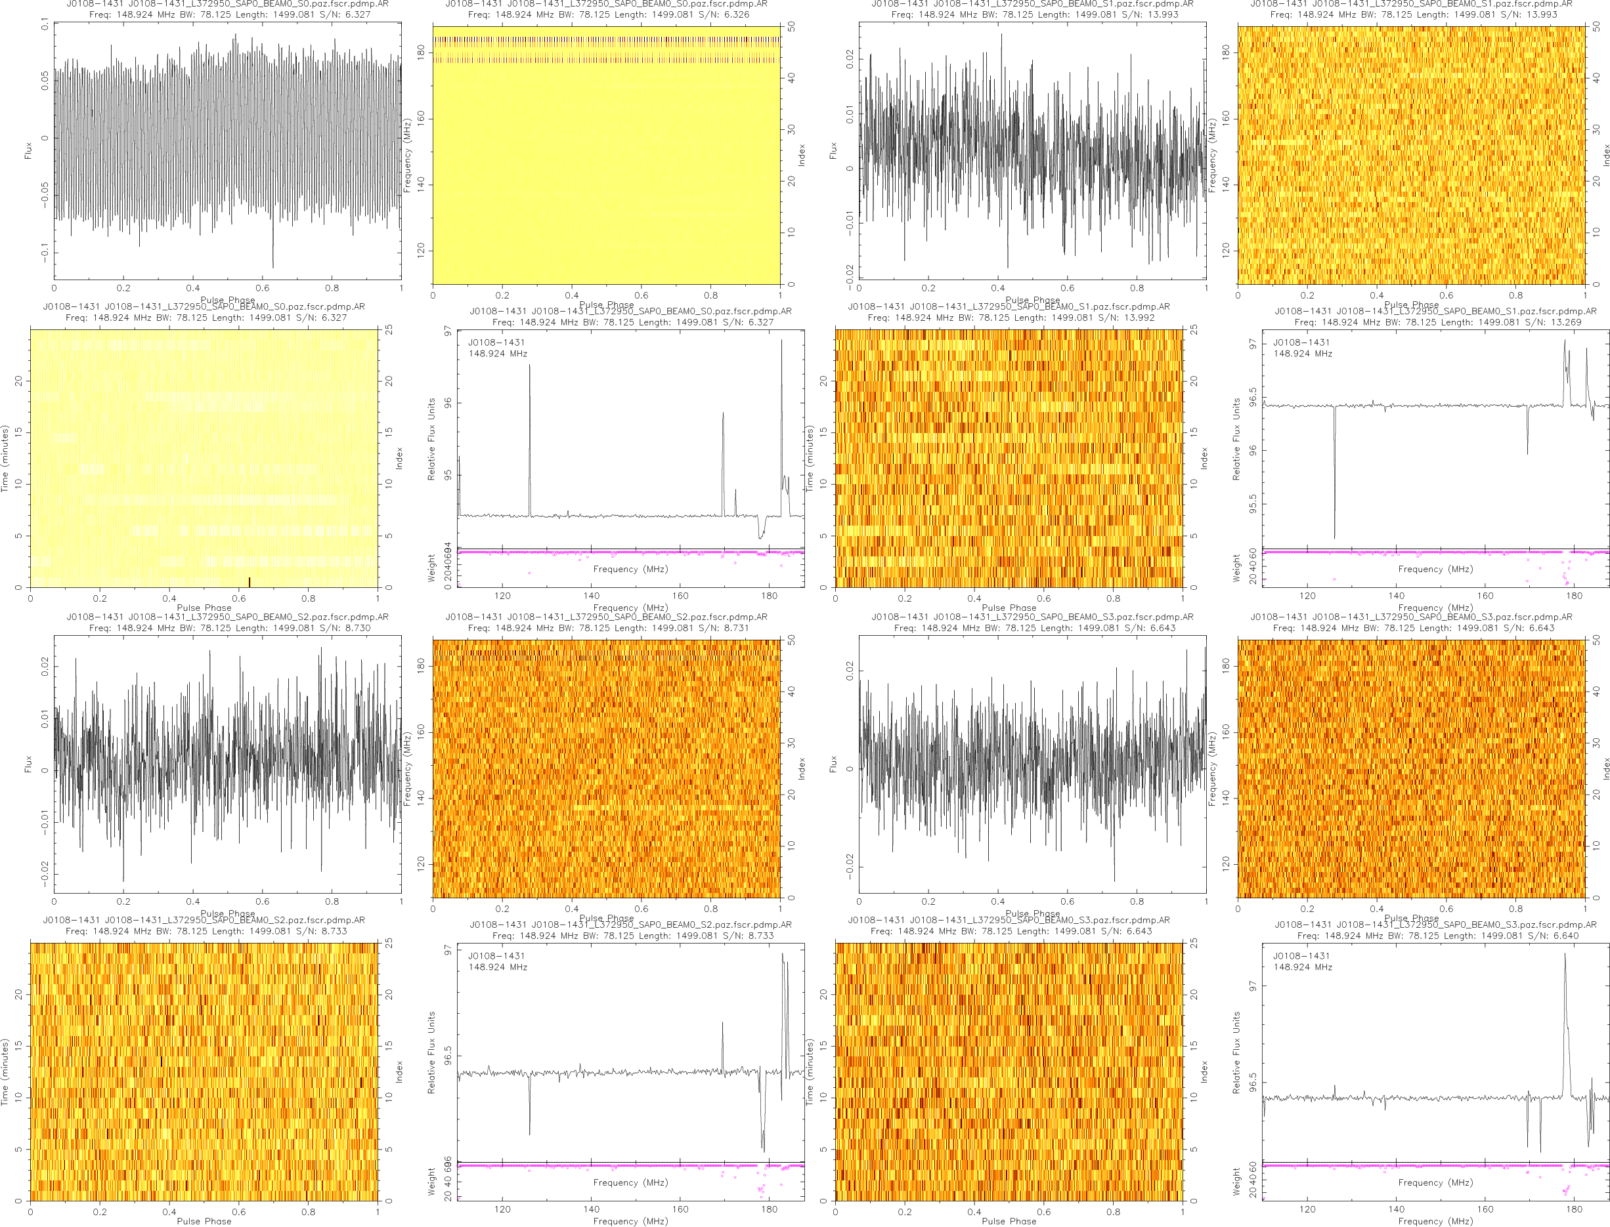Click the S1 time versus pulse phase heatmap
Image resolution: width=1610 pixels, height=1227 pixels.
(1009, 458)
